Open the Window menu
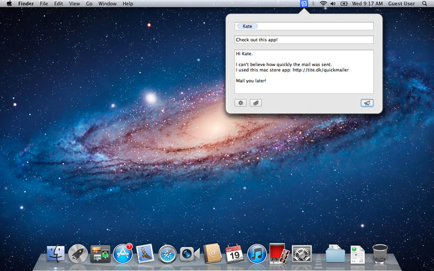434x271 pixels. pos(107,4)
